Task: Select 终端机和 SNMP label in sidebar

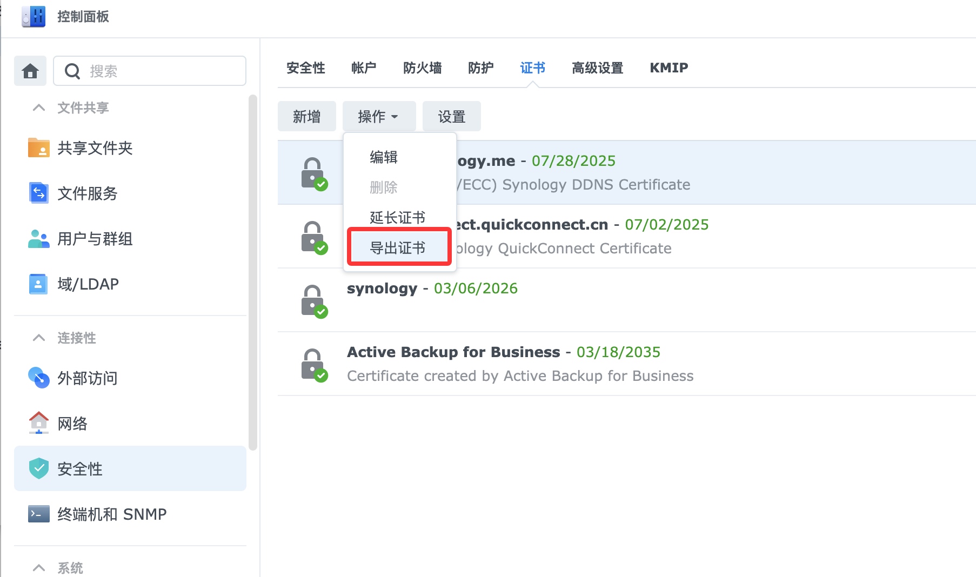Action: tap(112, 514)
